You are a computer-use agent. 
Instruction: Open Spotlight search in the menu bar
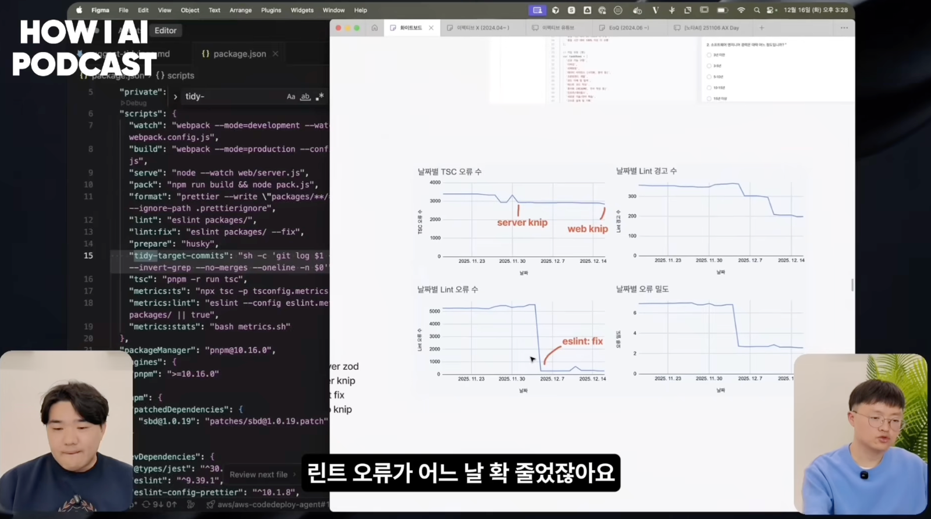756,10
